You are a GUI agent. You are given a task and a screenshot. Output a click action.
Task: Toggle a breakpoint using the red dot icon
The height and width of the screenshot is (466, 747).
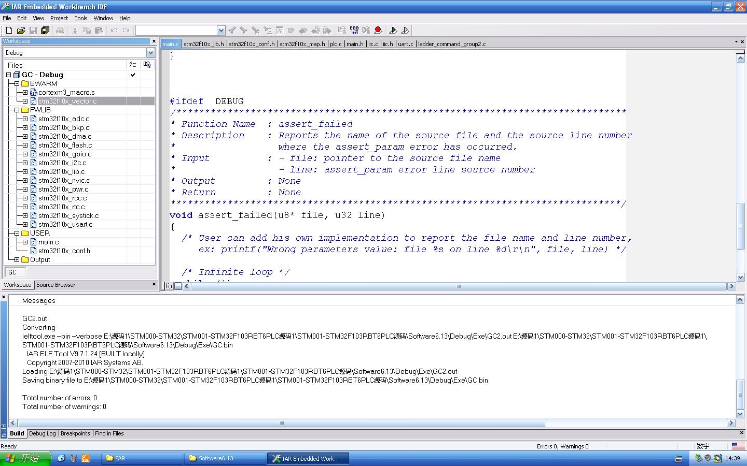[378, 31]
